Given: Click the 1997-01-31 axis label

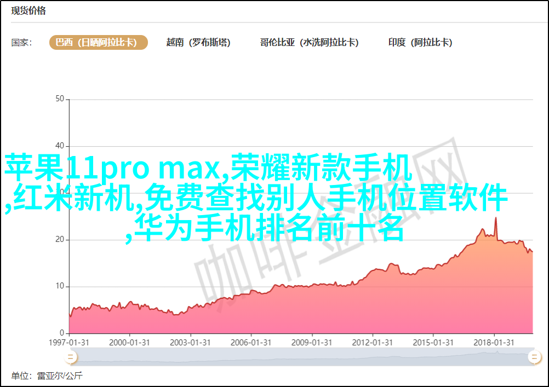Looking at the screenshot, I should 68,343.
